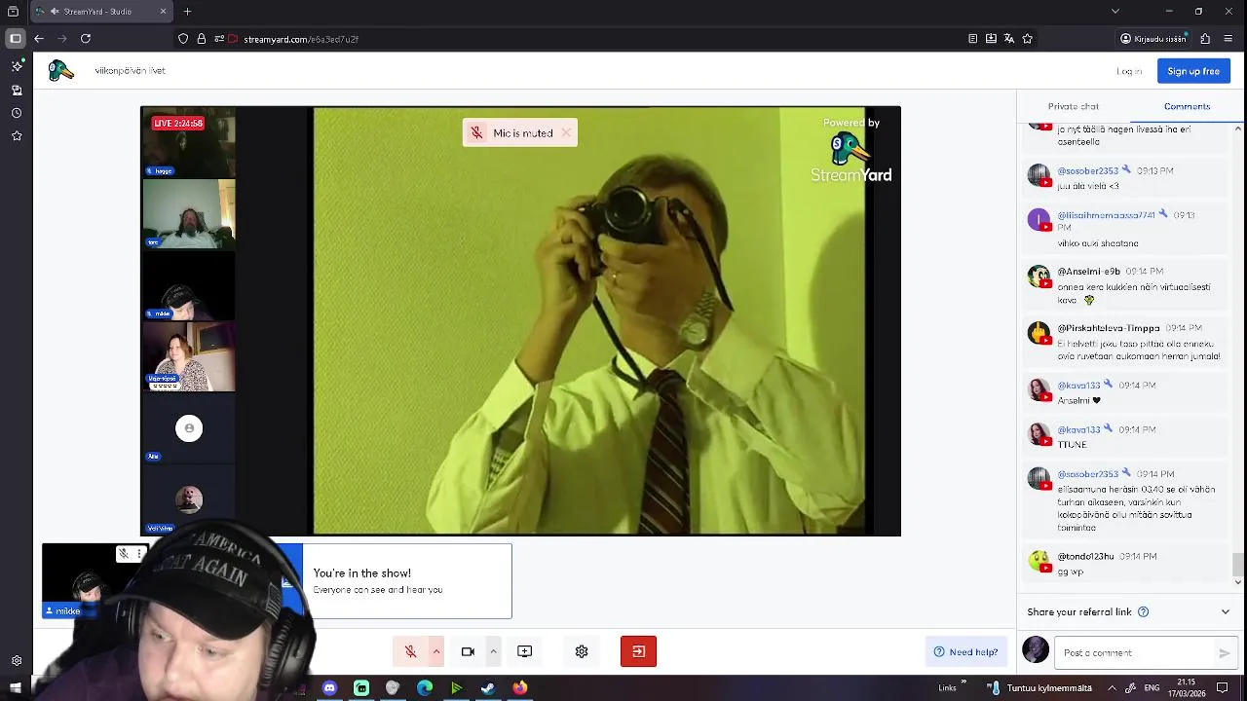
Task: Click the TTUNE comment text
Action: coord(1073,445)
